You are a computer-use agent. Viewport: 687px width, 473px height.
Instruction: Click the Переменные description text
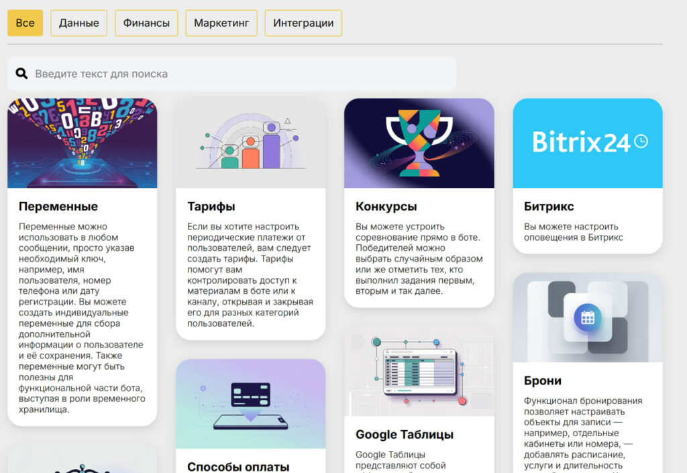click(x=82, y=318)
